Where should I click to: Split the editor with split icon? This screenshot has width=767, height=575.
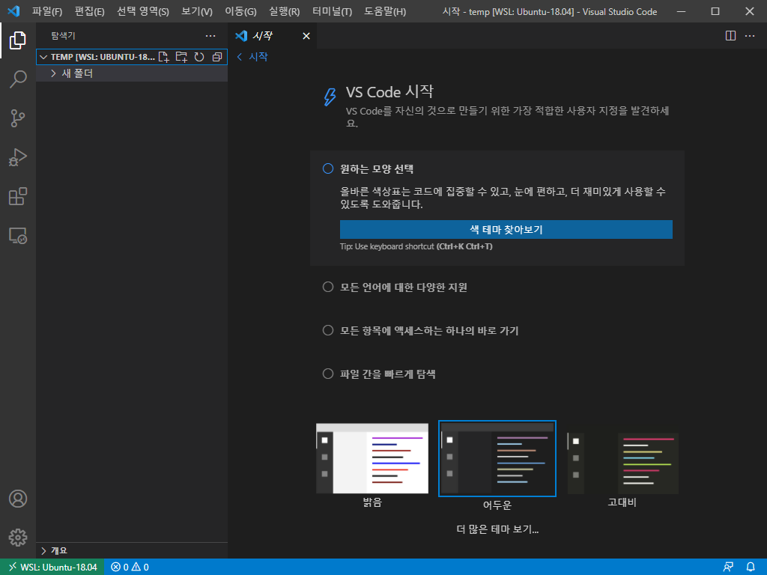click(730, 36)
